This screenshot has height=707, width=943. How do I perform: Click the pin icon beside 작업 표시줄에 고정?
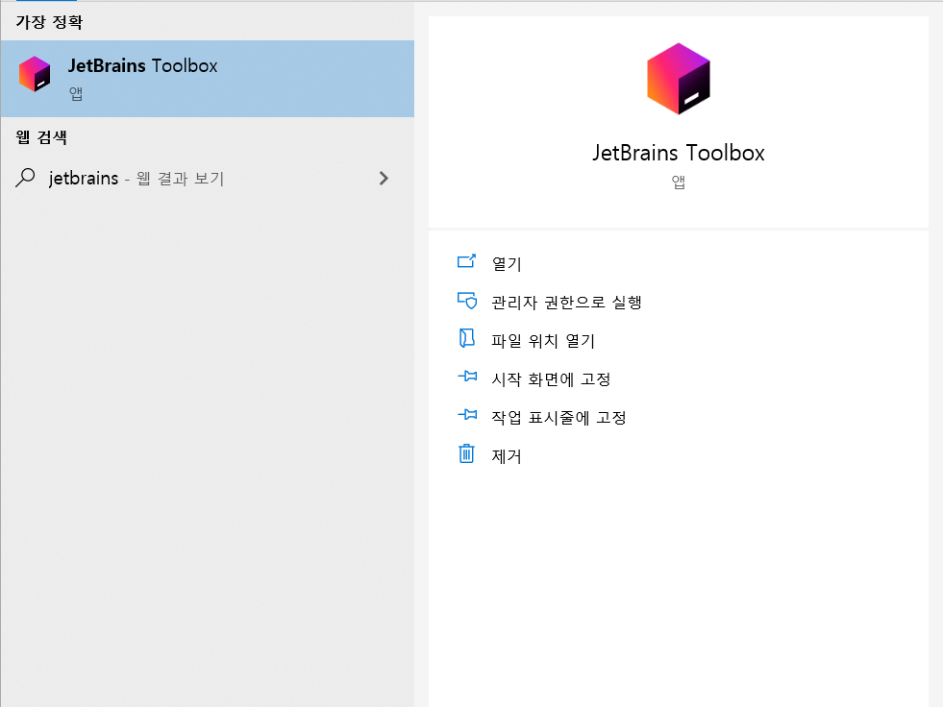coord(467,415)
